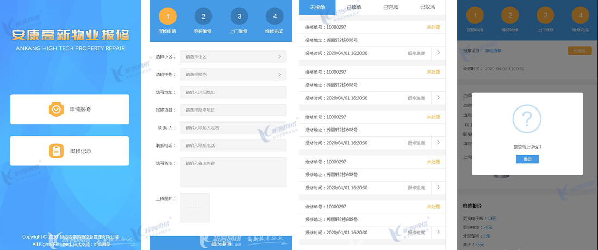The width and height of the screenshot is (598, 250).
Task: Switch to the 已接单 tab
Action: (353, 7)
